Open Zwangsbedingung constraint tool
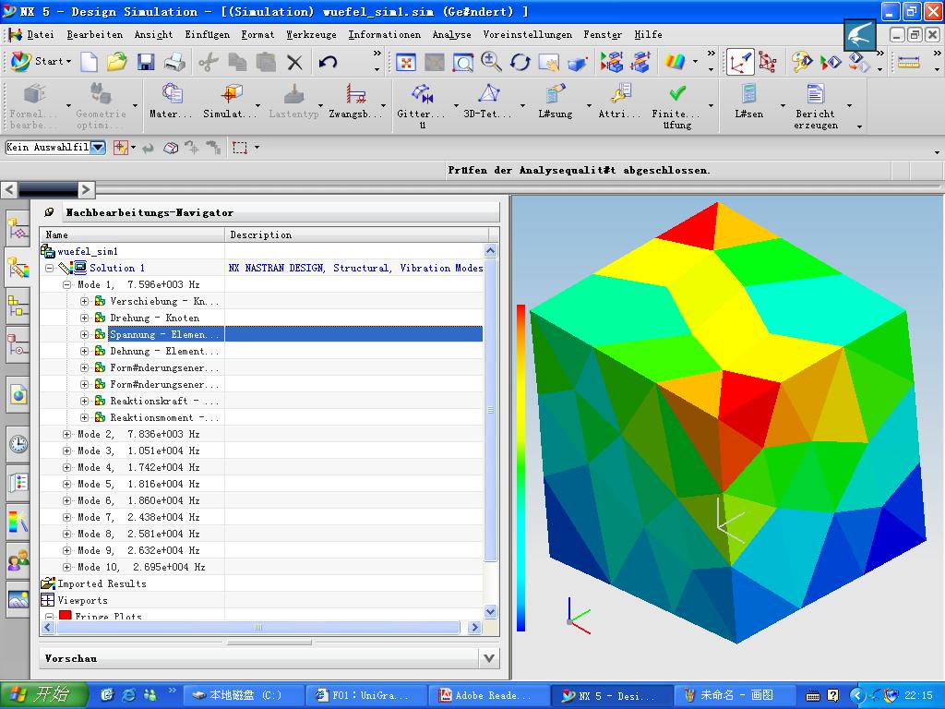This screenshot has height=709, width=945. coord(355,102)
